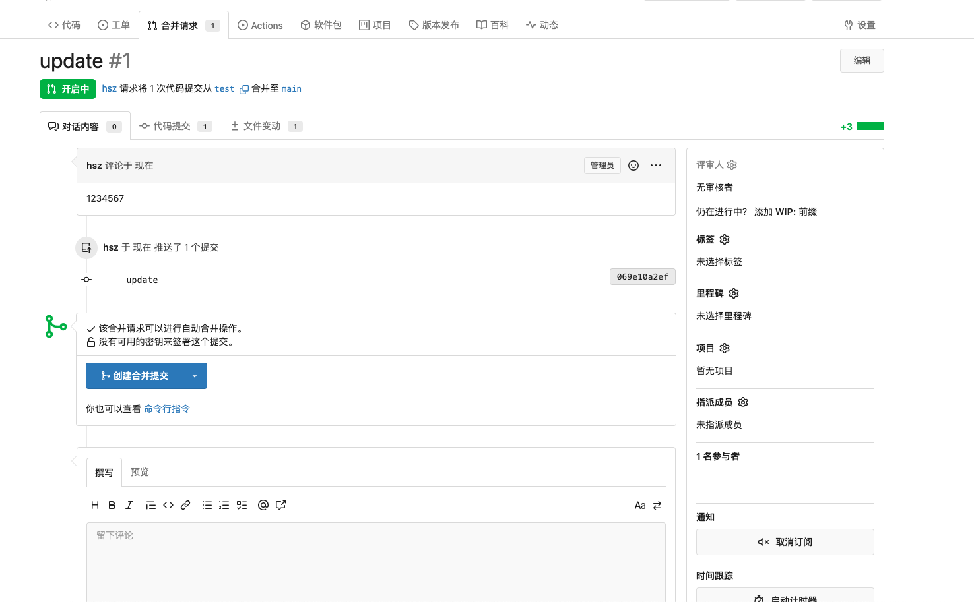
Task: Open the 项目 tab in repository navigation
Action: (375, 25)
